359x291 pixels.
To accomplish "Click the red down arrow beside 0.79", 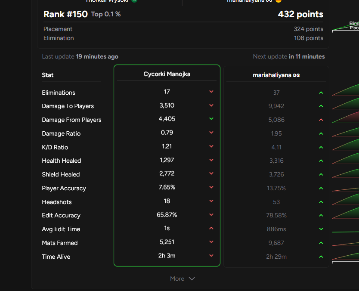I will [211, 132].
